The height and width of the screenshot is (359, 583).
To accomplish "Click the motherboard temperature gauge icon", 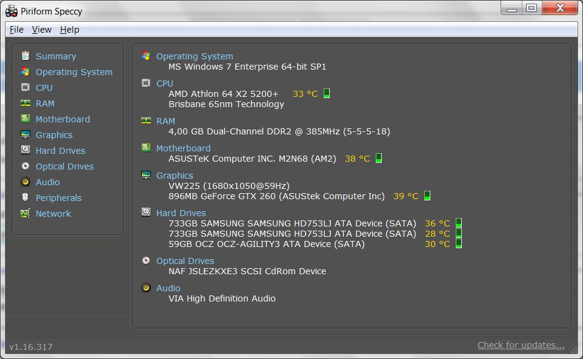I will (379, 158).
